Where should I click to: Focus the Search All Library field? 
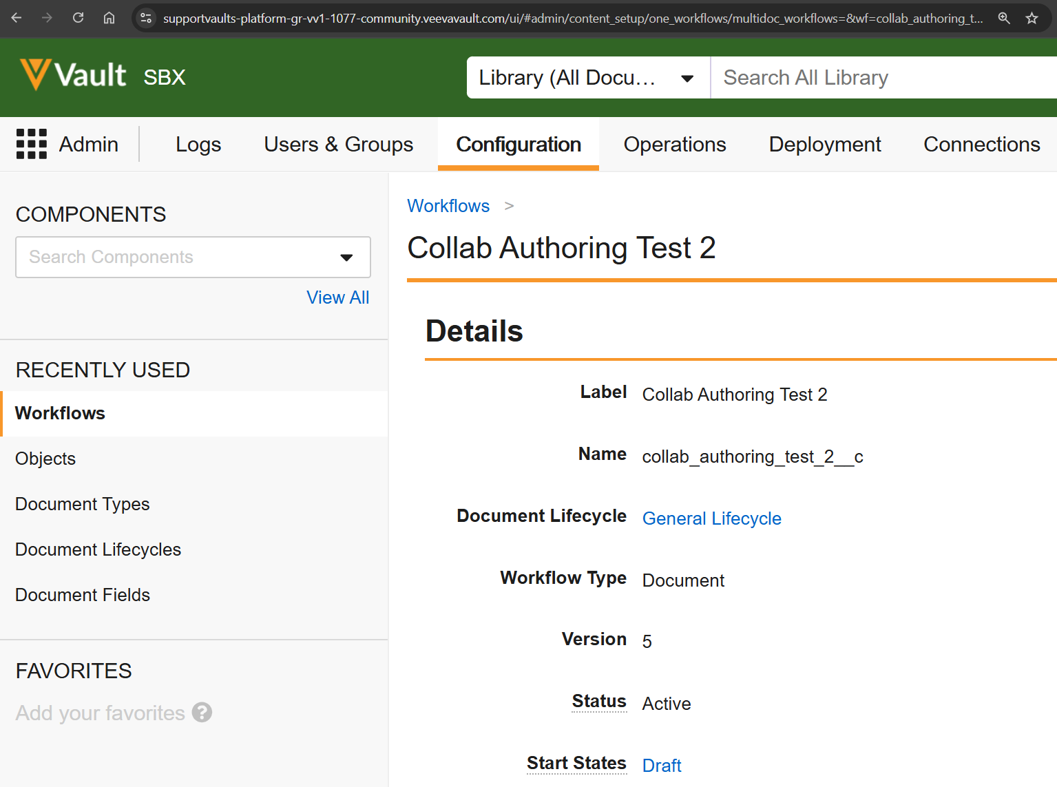(x=881, y=78)
